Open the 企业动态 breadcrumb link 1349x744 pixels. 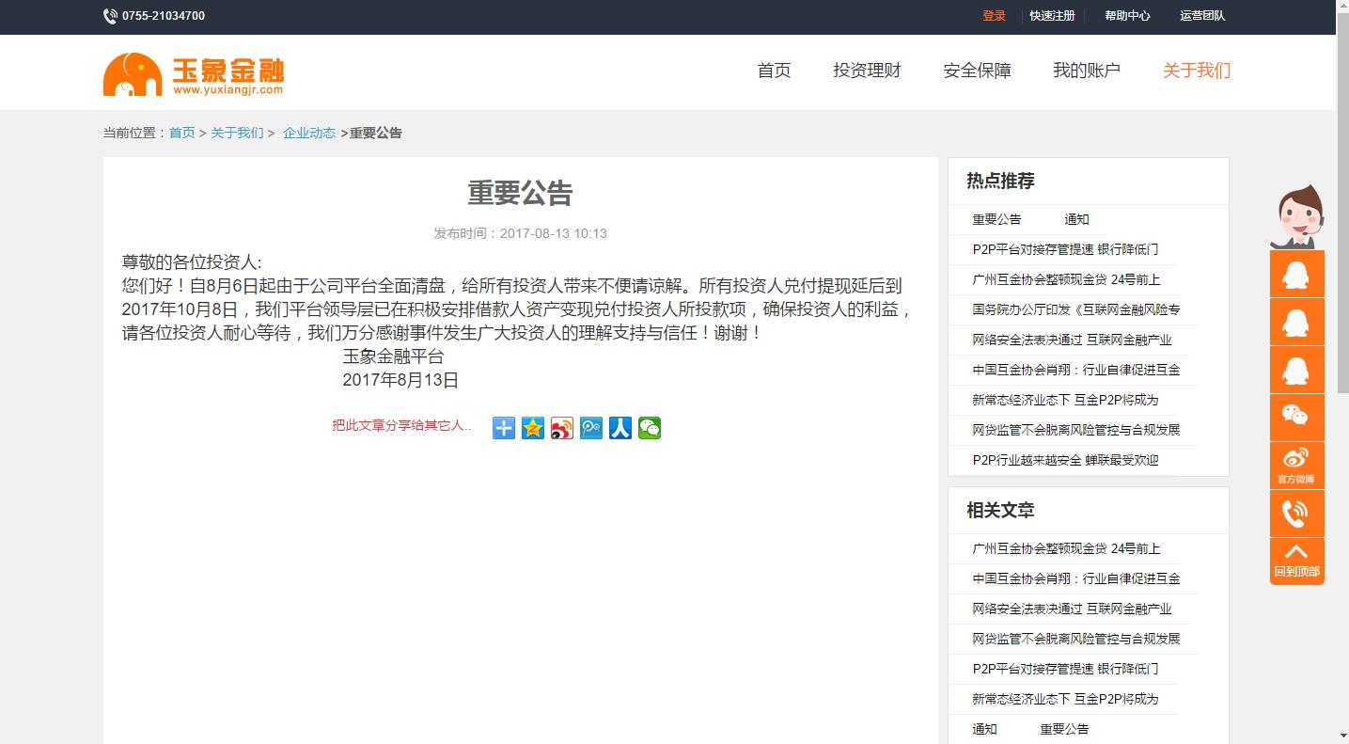pos(309,133)
